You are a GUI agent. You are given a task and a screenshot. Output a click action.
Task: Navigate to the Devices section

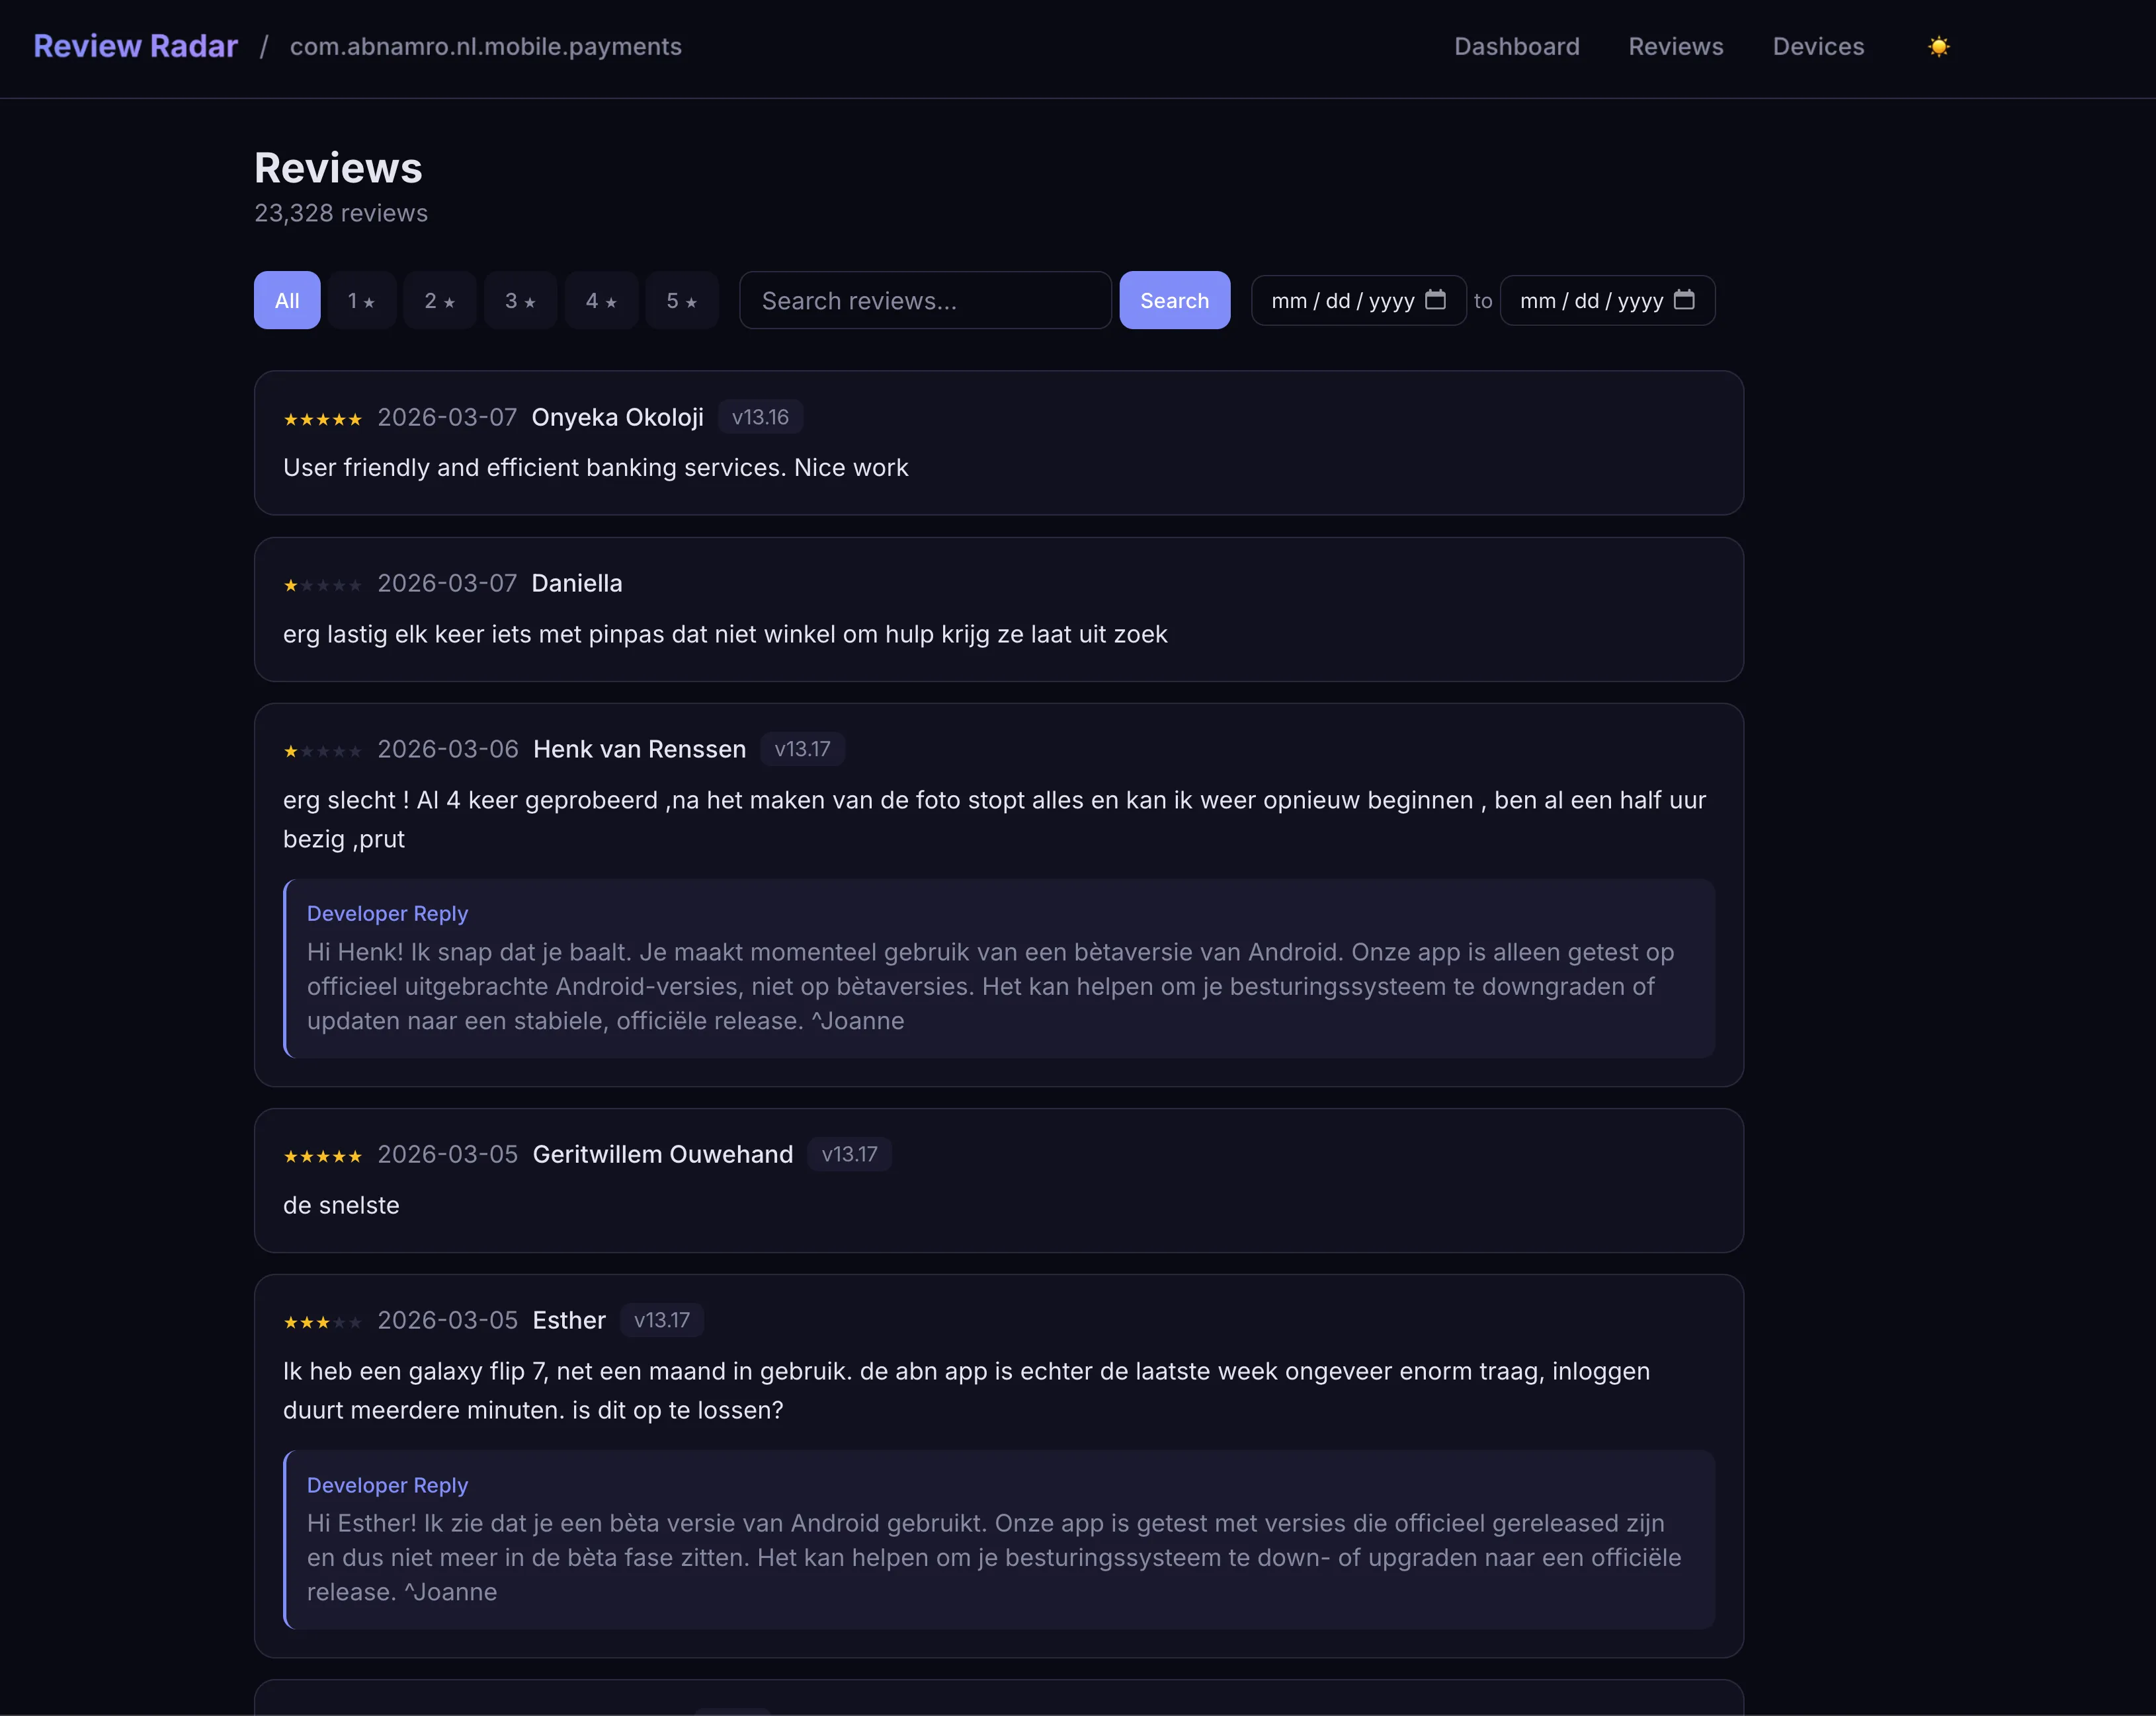(1818, 46)
